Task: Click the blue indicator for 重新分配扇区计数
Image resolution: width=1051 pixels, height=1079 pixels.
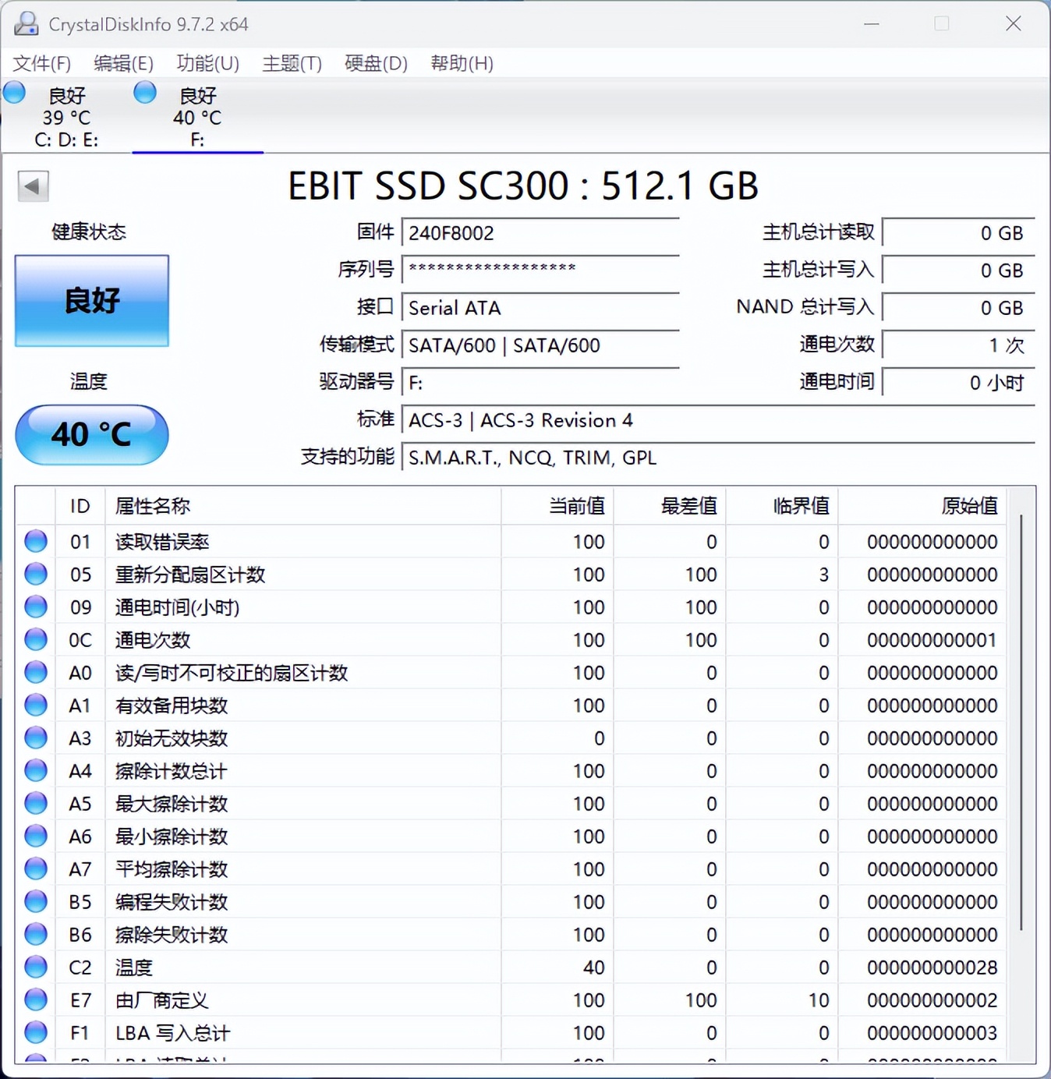Action: pos(34,574)
